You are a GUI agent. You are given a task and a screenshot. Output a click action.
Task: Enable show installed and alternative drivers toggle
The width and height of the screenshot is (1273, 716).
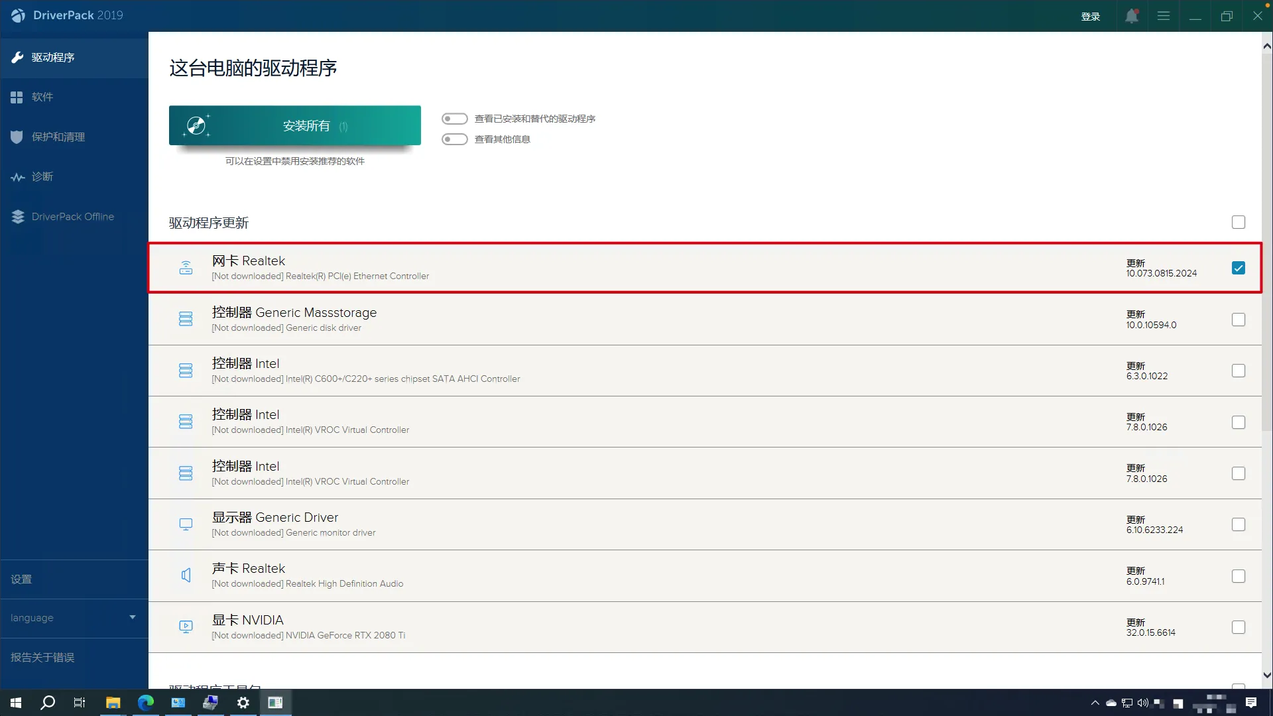[x=455, y=119]
